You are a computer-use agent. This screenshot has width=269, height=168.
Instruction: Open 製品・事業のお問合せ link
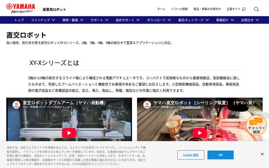click(207, 9)
